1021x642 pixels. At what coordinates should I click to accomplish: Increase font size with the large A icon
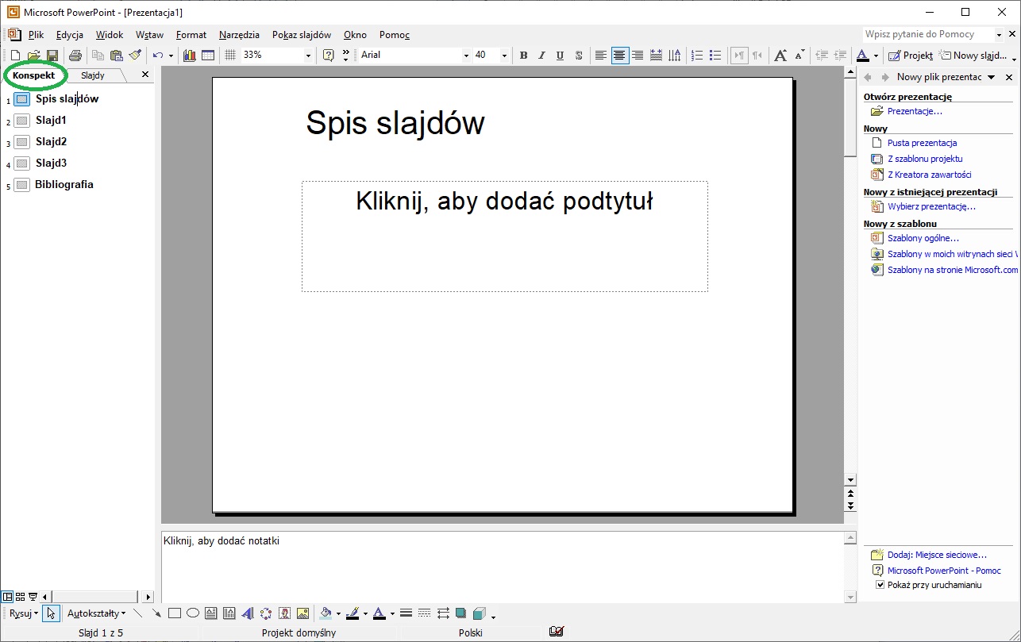click(780, 56)
